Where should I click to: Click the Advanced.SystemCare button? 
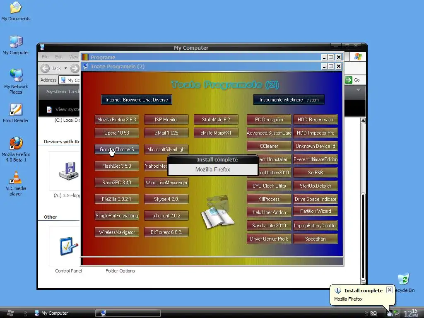pyautogui.click(x=269, y=133)
